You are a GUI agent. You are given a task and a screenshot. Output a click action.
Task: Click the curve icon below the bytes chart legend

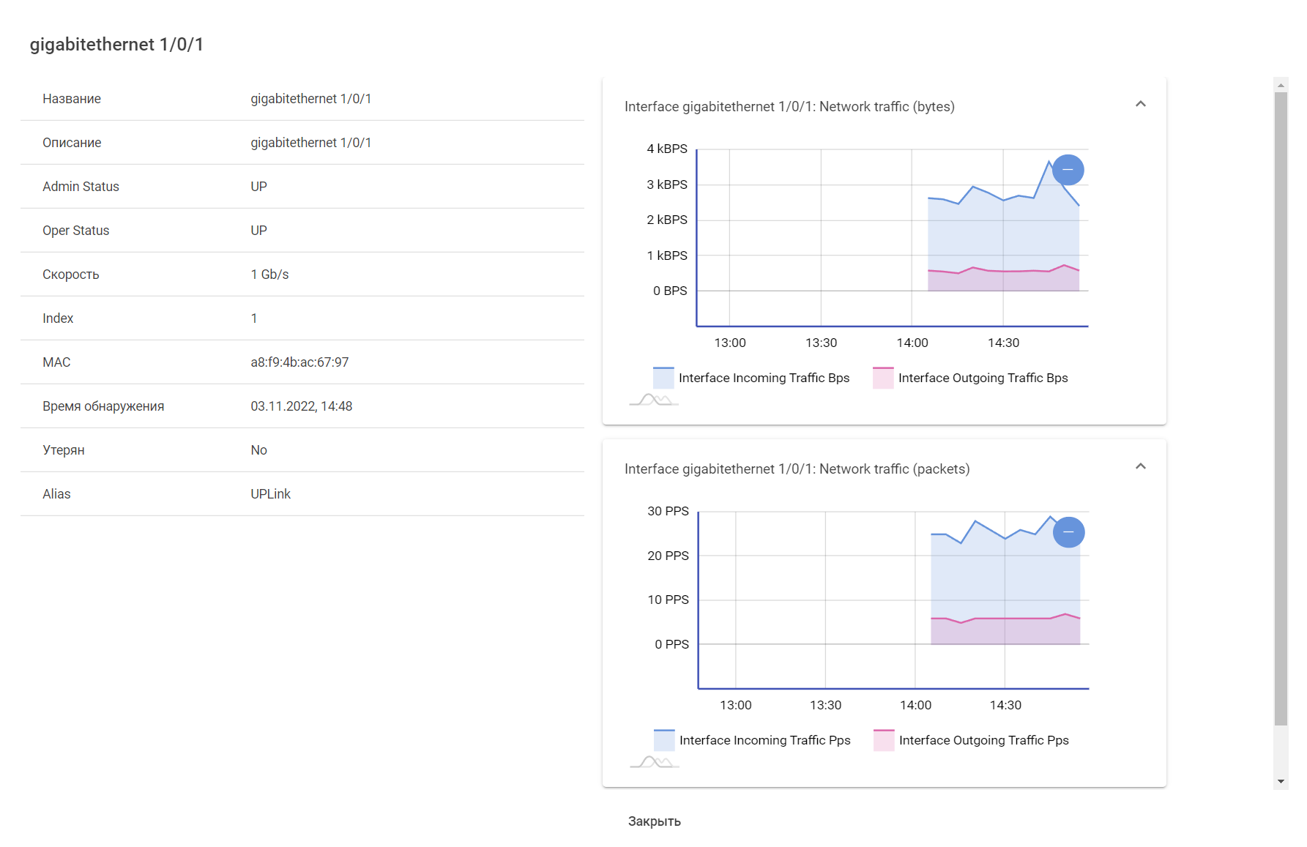[x=654, y=400]
